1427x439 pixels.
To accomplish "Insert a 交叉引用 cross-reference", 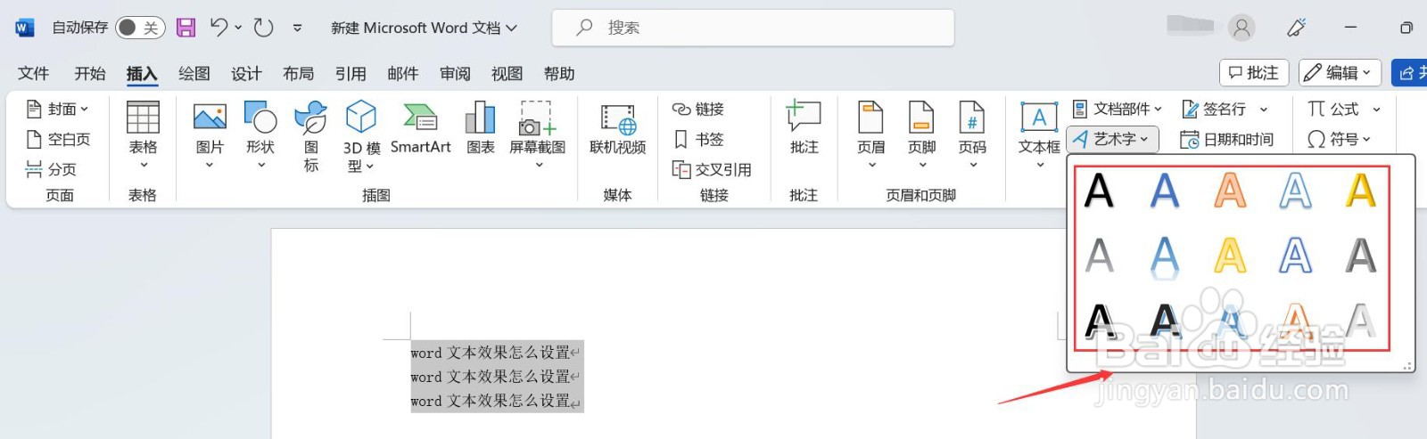I will [x=712, y=169].
